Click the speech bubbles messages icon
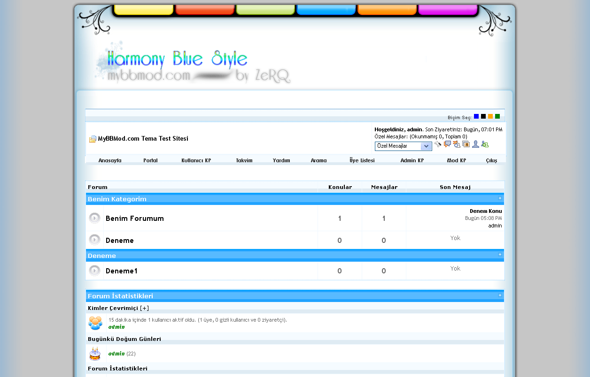The image size is (590, 377). [x=447, y=144]
